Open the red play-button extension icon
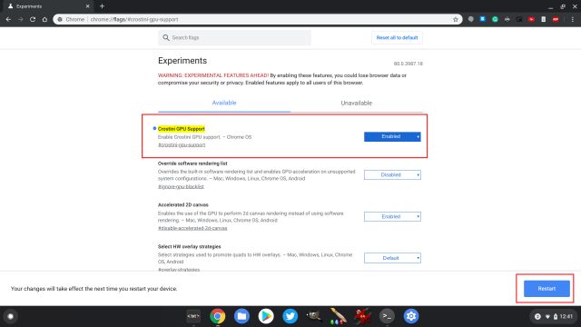The image size is (581, 327). click(x=531, y=19)
